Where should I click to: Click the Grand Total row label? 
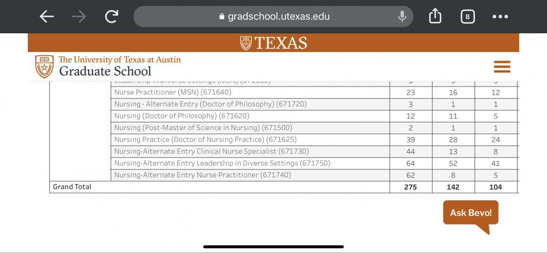72,187
